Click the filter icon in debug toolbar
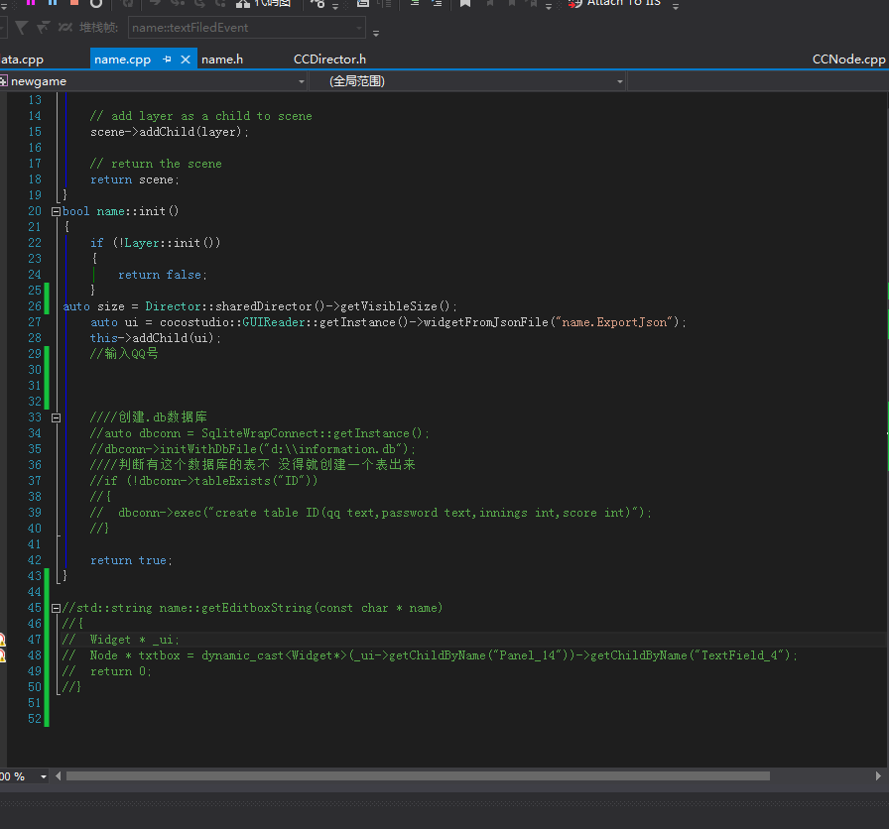This screenshot has width=889, height=829. [x=24, y=28]
